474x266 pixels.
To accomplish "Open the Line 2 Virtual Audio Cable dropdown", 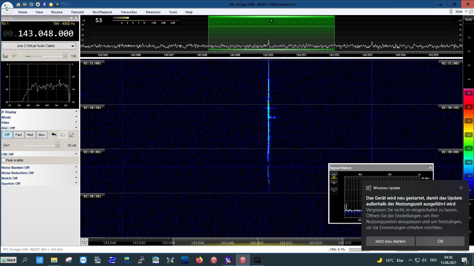I will coord(39,46).
